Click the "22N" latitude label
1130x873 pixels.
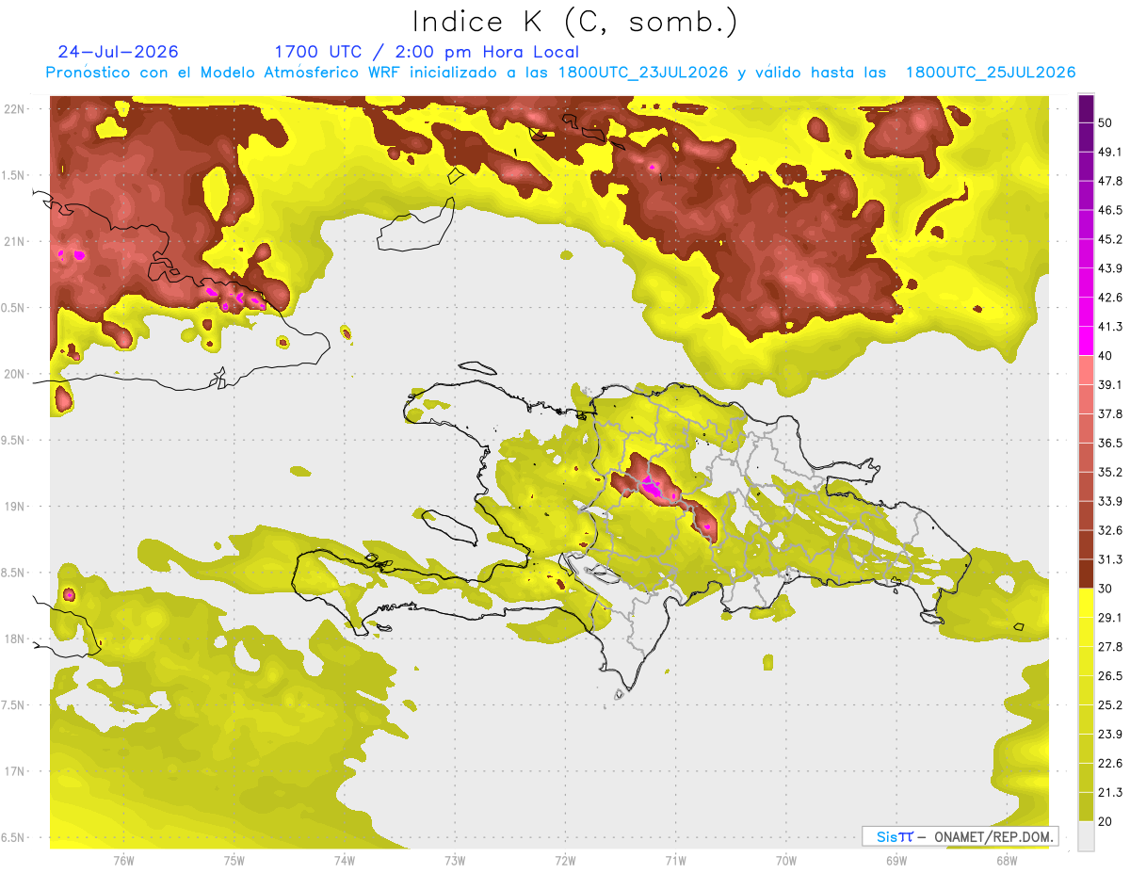[14, 108]
